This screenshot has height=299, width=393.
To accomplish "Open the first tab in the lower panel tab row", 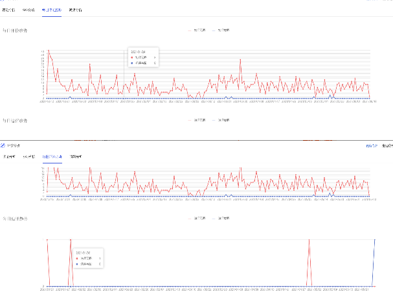I will click(x=9, y=157).
